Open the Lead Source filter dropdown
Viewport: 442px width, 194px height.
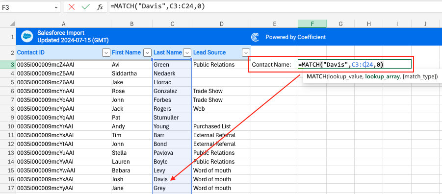(x=246, y=52)
